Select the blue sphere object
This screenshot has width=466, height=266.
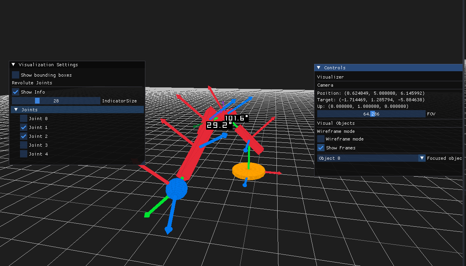[176, 189]
